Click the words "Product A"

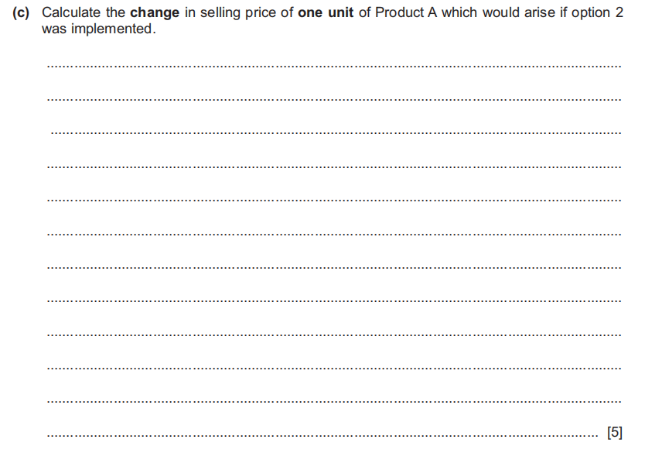pyautogui.click(x=406, y=14)
